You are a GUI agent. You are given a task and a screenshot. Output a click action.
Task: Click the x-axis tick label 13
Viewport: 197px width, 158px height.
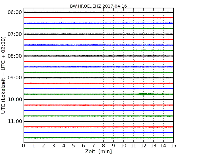(x=153, y=146)
